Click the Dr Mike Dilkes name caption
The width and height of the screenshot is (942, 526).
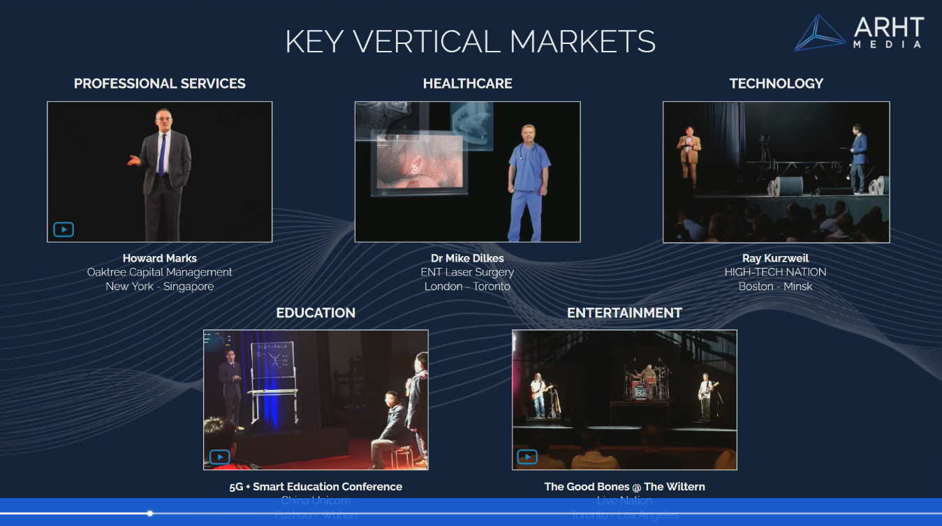pyautogui.click(x=467, y=258)
